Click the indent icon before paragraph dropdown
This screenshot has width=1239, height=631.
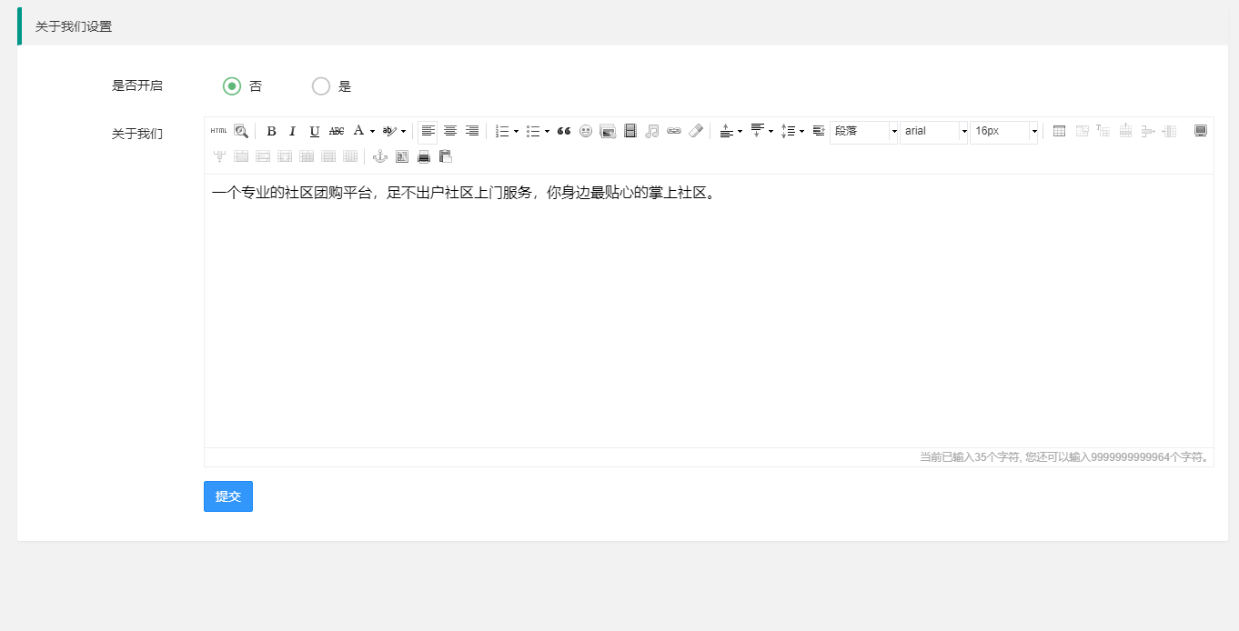818,131
